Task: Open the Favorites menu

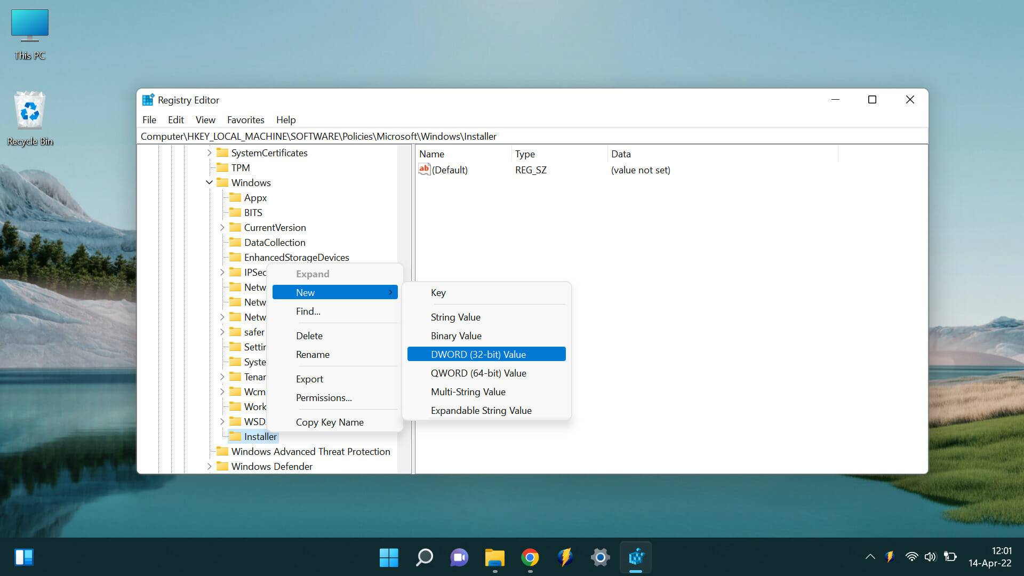Action: coord(245,120)
